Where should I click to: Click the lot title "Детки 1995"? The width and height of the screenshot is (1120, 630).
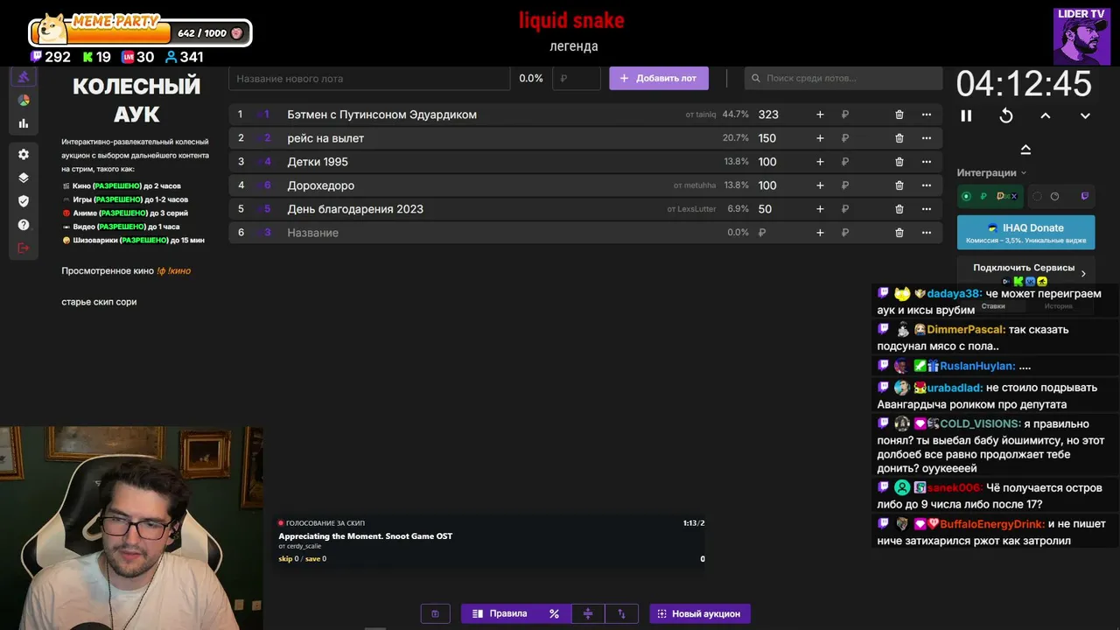point(318,162)
